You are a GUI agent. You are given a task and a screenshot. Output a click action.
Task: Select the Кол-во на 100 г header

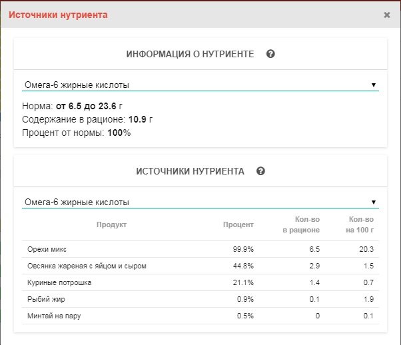(360, 224)
